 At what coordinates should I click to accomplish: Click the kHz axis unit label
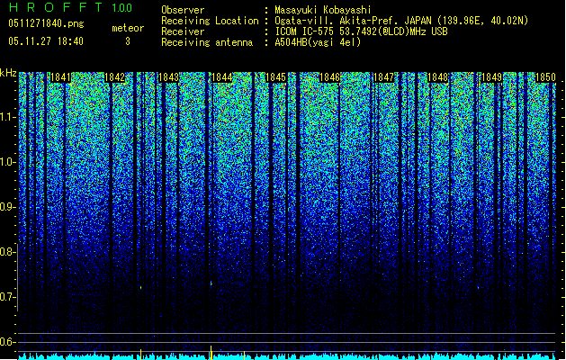[x=8, y=73]
